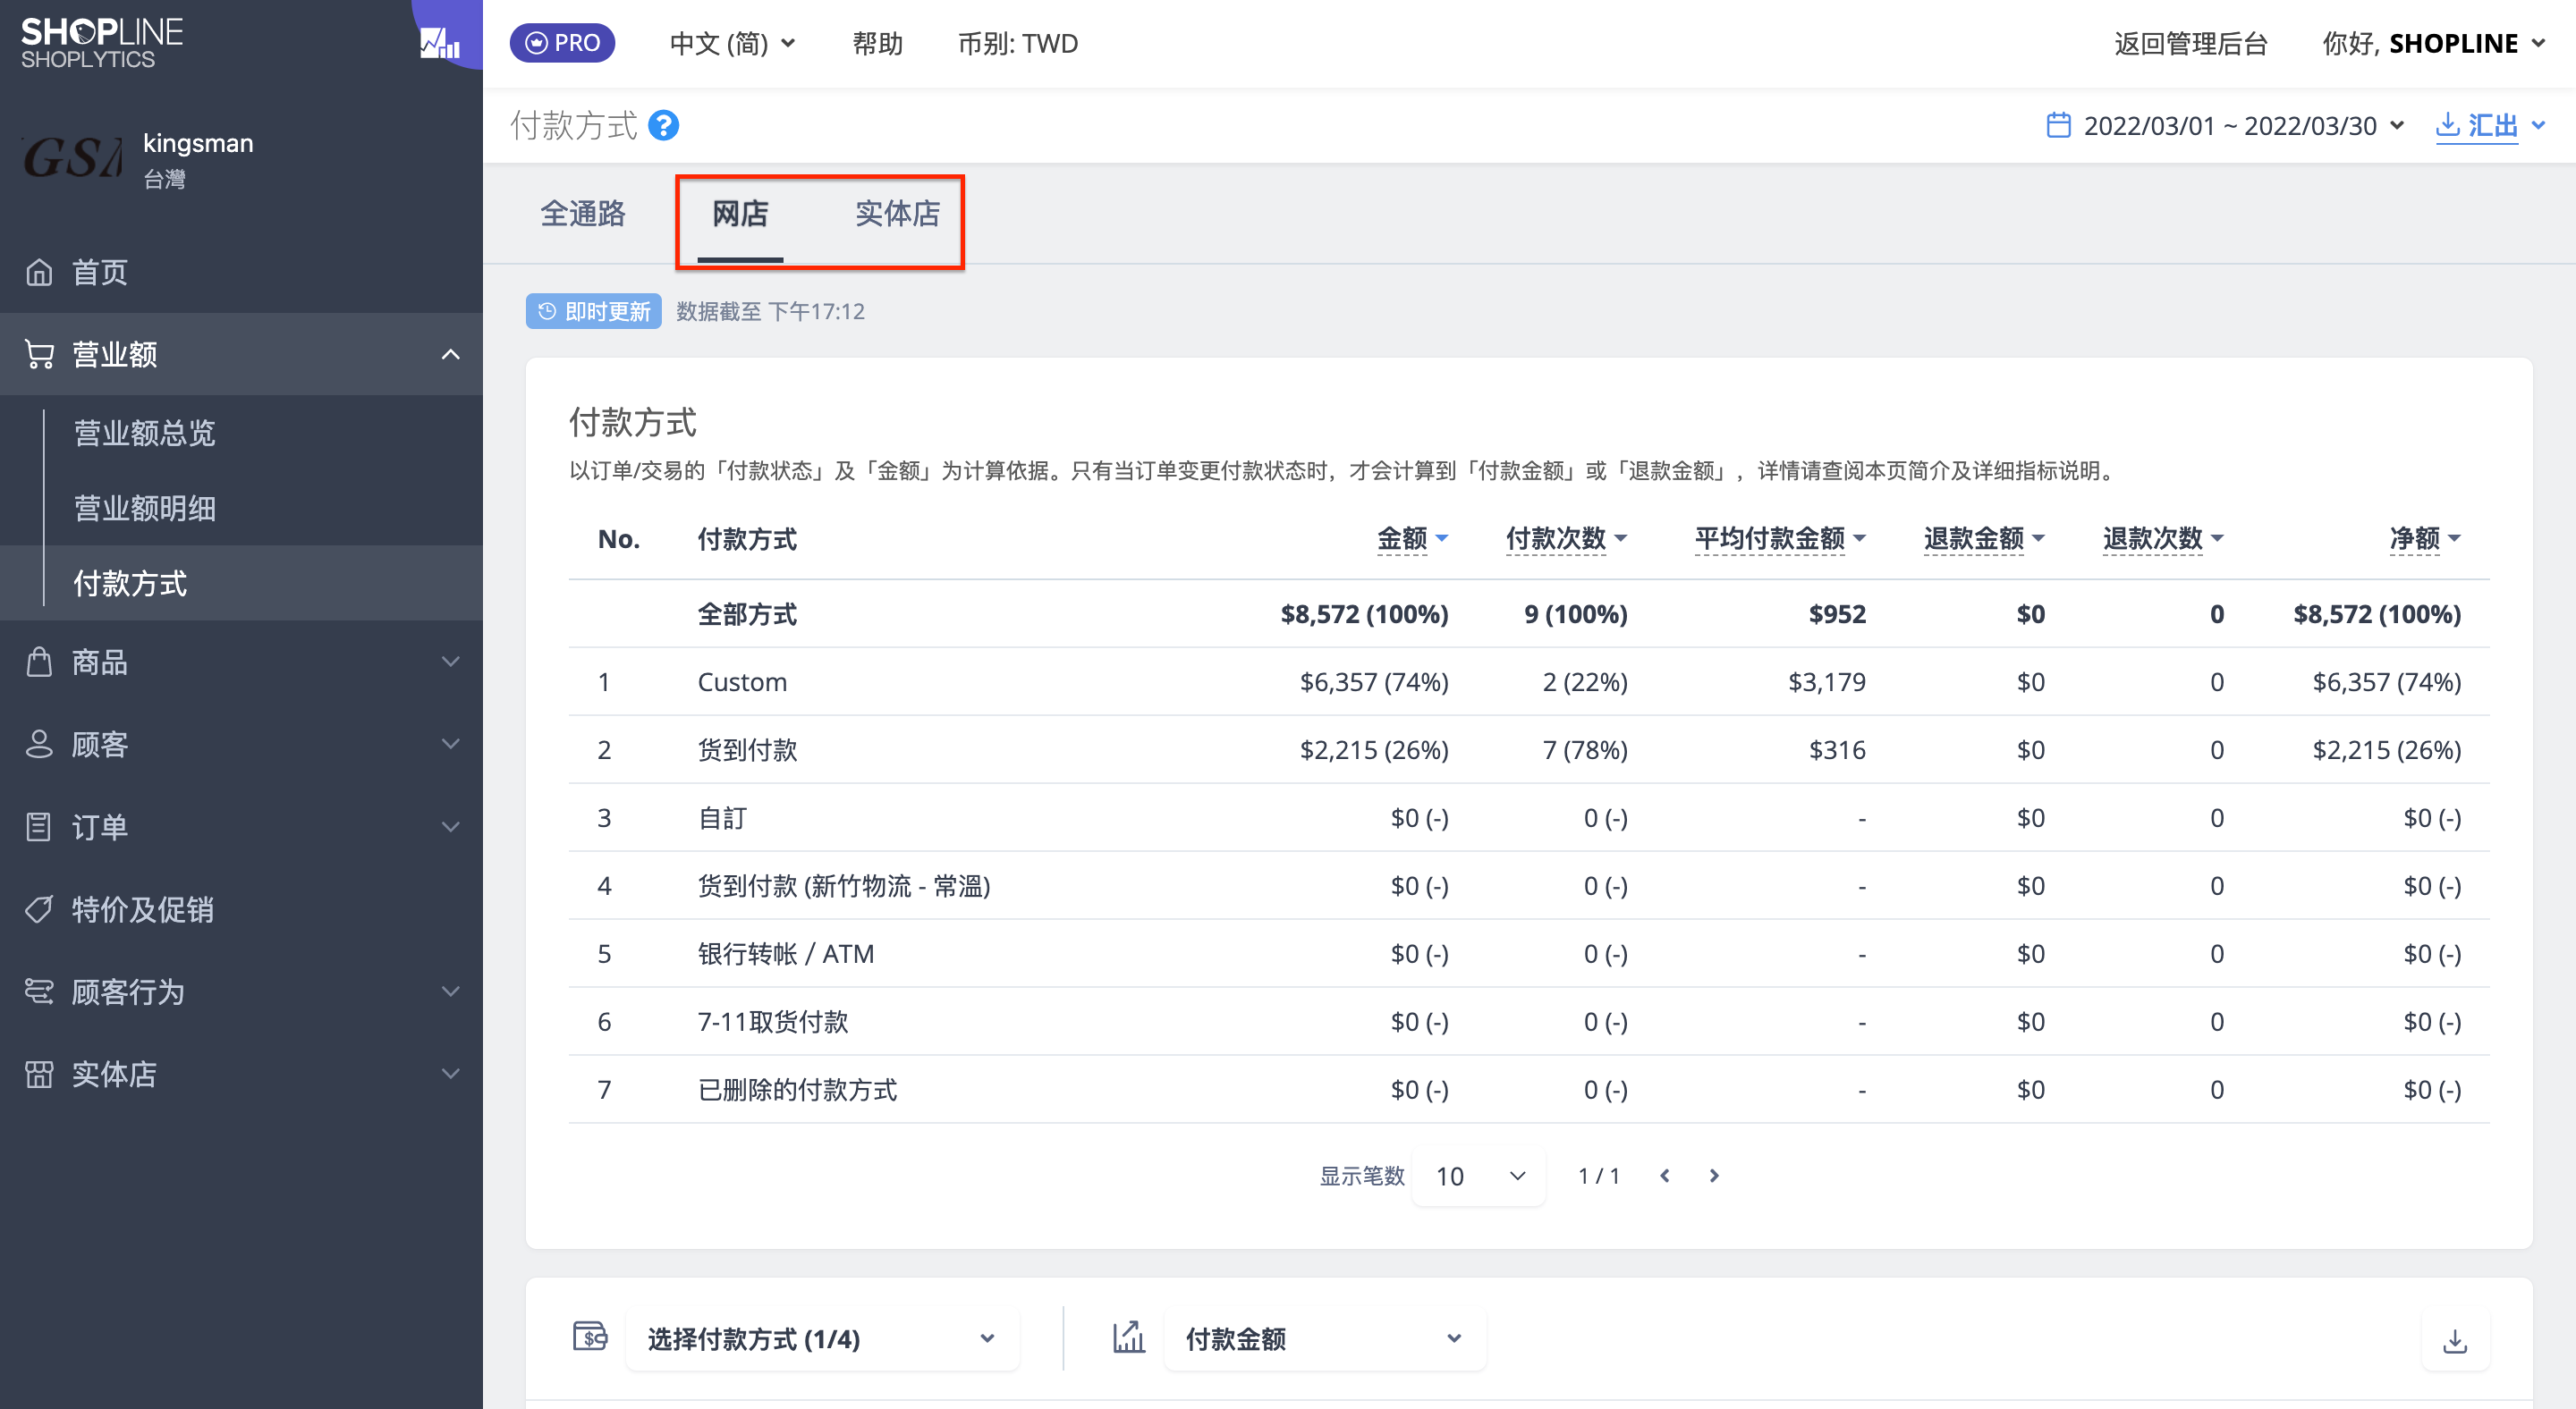
Task: Switch to the 全通路 tab
Action: 583,214
